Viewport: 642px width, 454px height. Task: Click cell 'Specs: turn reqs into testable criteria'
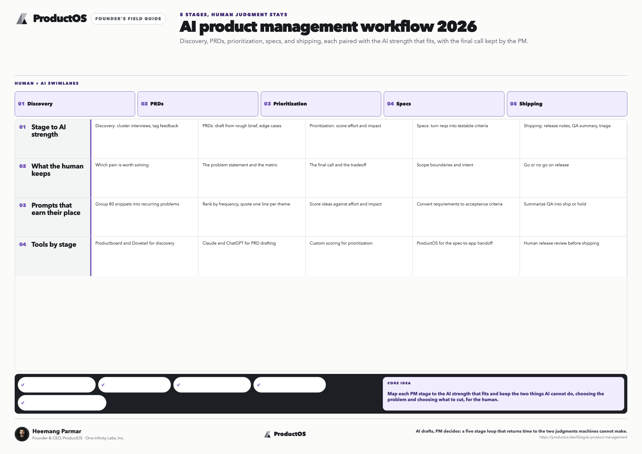466,139
